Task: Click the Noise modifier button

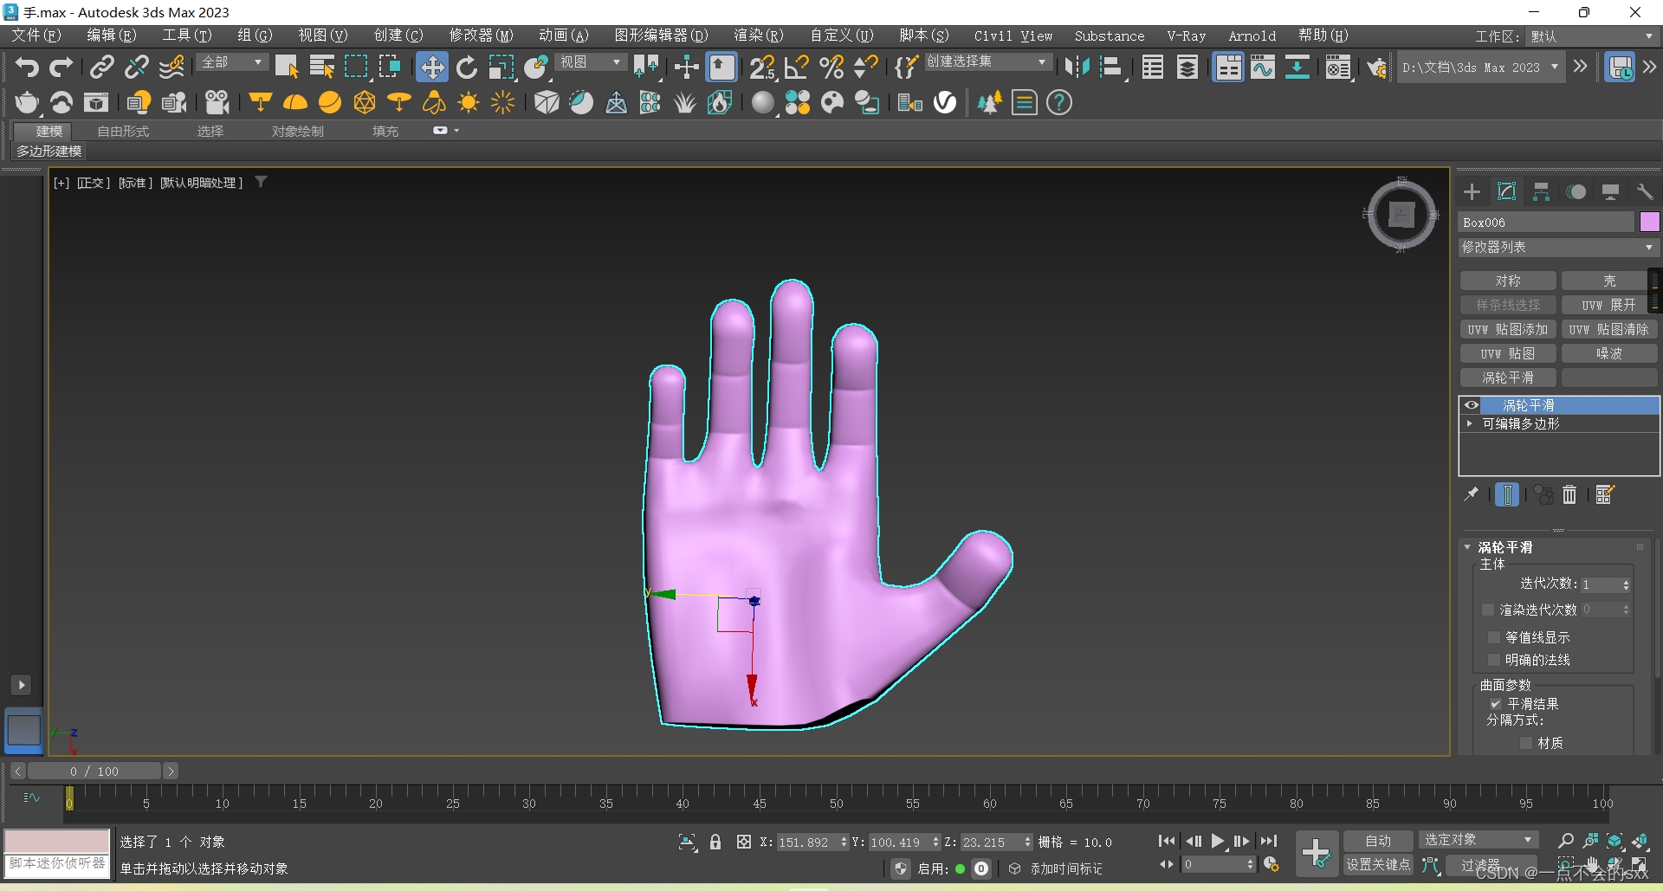Action: click(1608, 354)
